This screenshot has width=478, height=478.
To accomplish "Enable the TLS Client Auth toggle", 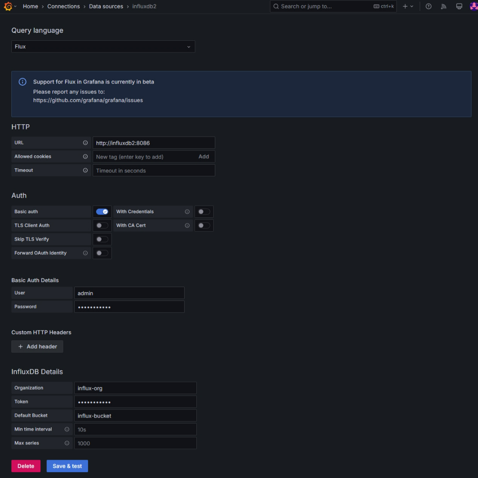I will [102, 225].
